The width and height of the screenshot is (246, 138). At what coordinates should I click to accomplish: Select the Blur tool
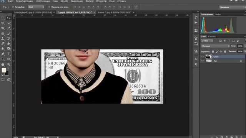point(3,49)
